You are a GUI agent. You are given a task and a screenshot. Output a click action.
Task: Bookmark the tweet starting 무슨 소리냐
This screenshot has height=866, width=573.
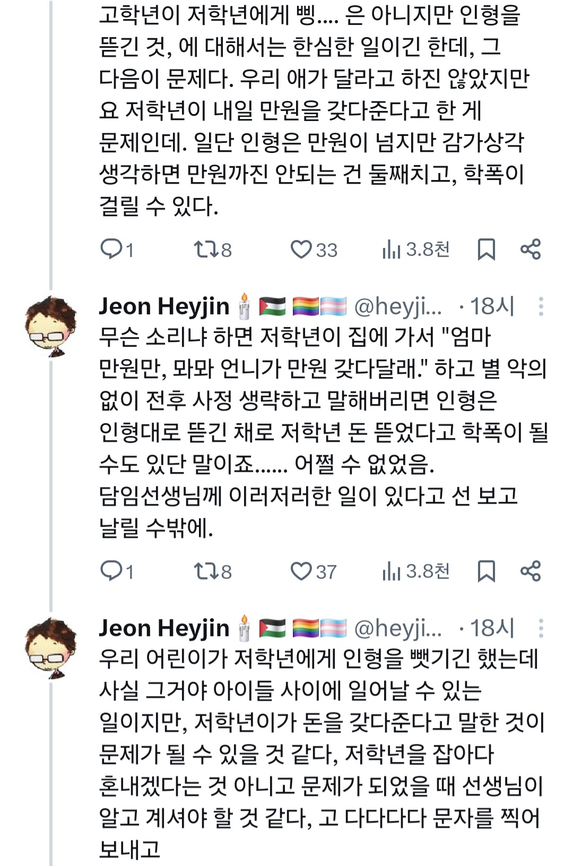point(486,571)
